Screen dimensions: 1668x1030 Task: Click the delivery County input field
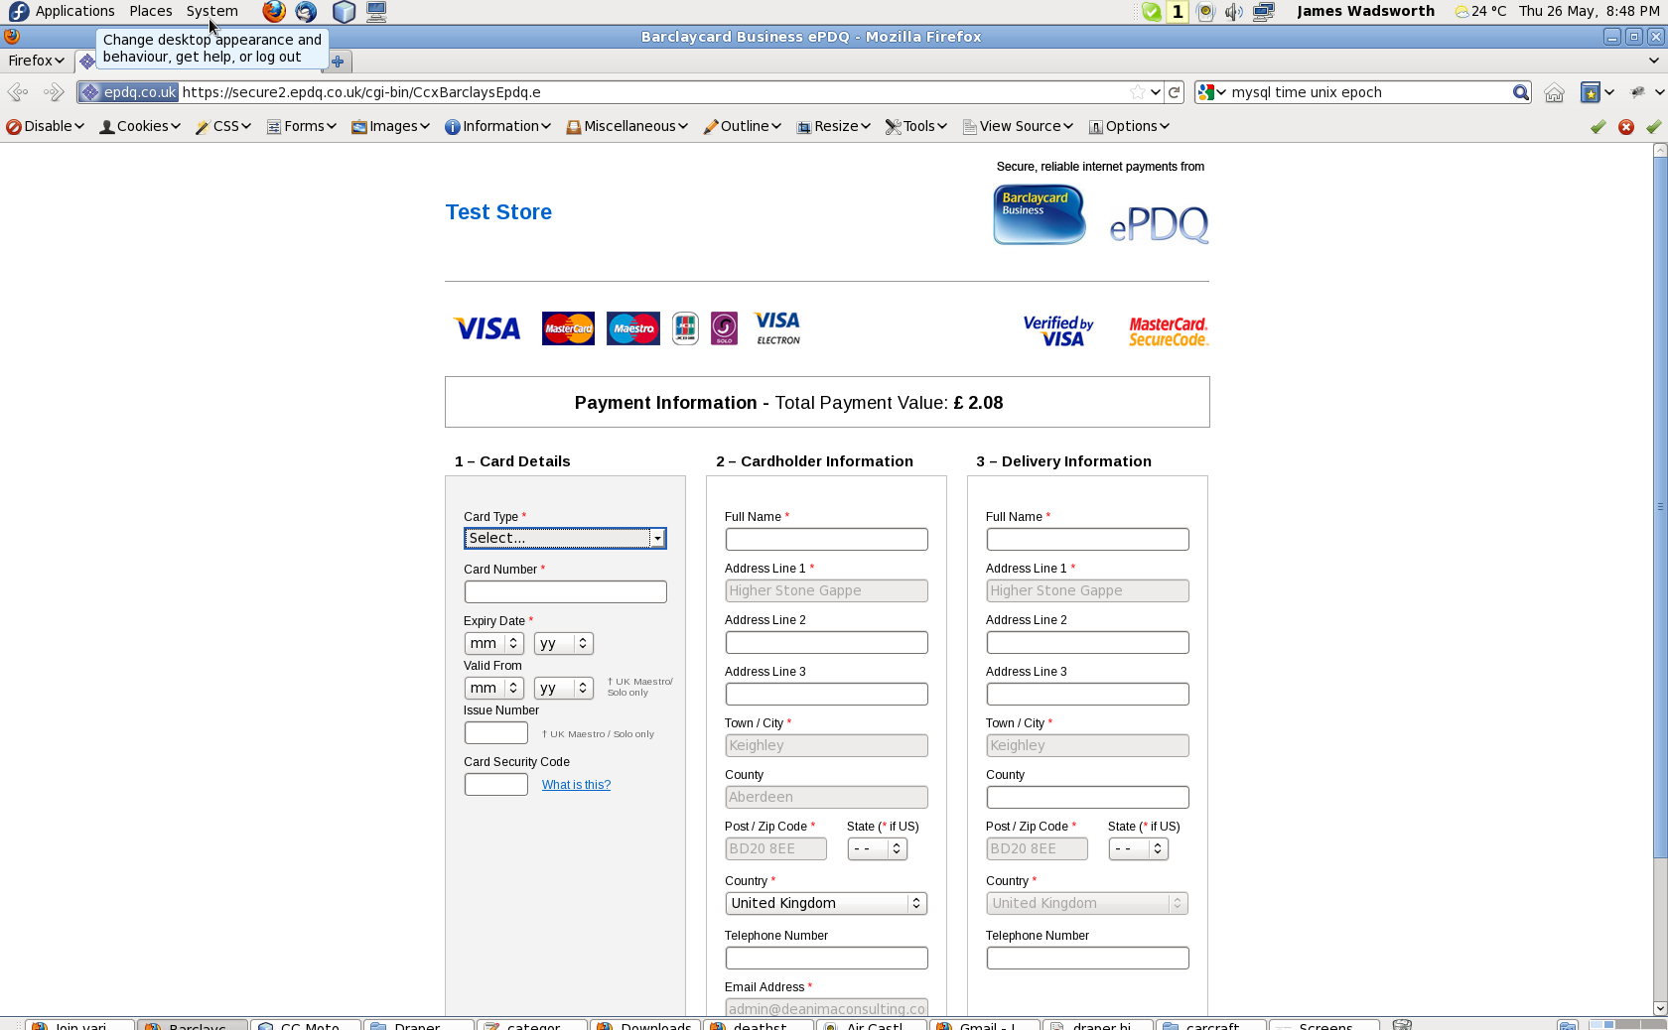click(1087, 797)
